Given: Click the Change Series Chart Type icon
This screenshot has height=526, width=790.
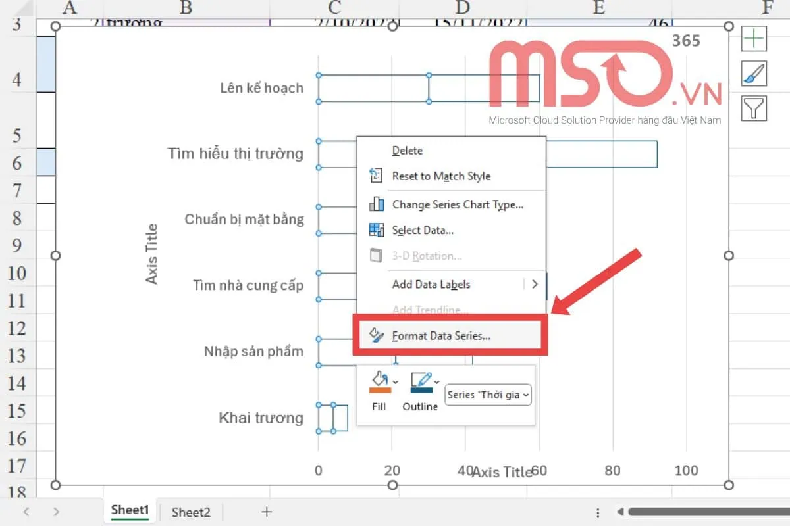Looking at the screenshot, I should (377, 204).
